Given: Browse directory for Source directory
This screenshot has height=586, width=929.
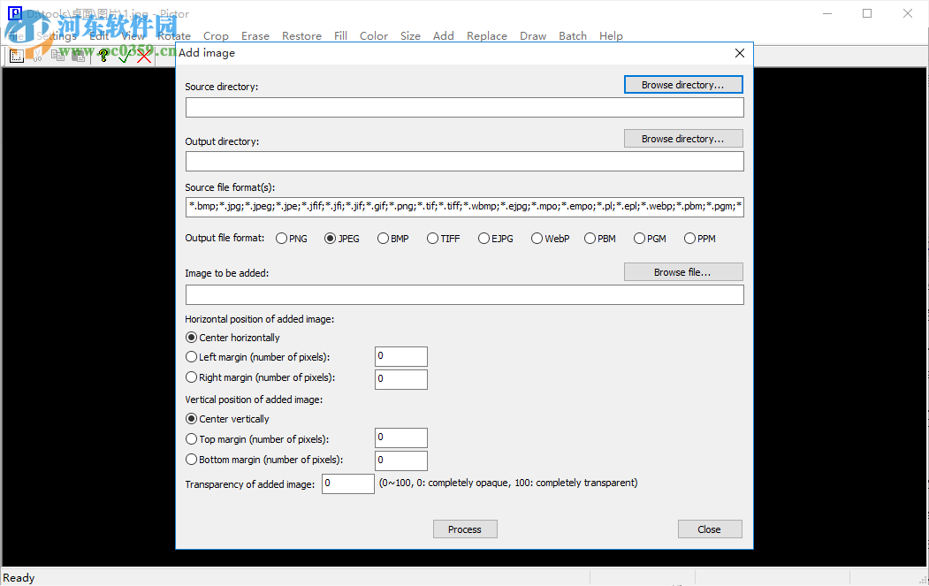Looking at the screenshot, I should click(x=683, y=85).
